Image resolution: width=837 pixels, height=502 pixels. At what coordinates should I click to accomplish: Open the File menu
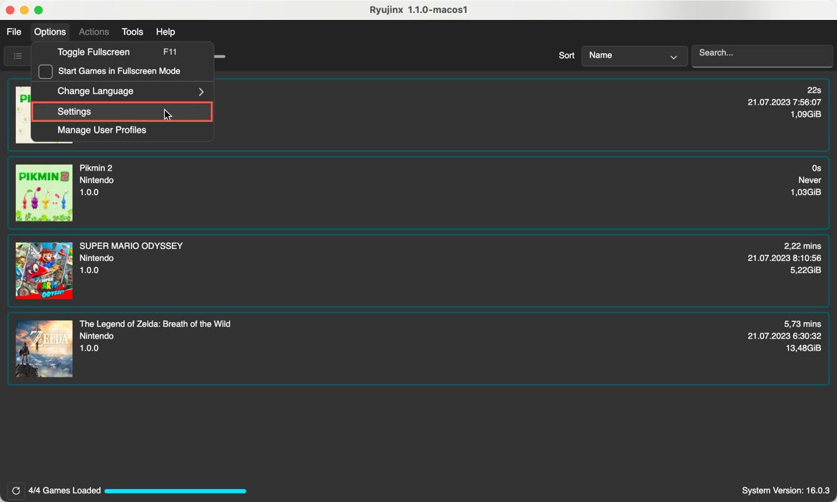(14, 32)
